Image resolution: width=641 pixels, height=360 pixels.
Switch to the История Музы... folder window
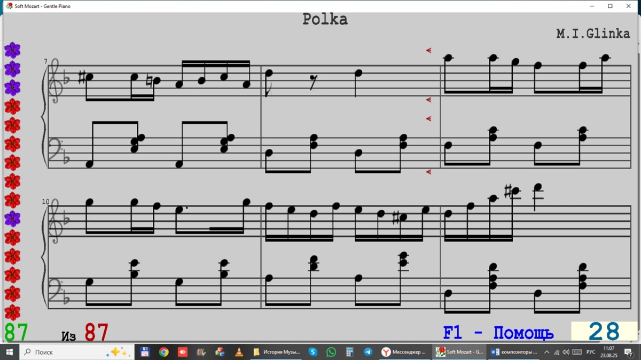[x=277, y=352]
